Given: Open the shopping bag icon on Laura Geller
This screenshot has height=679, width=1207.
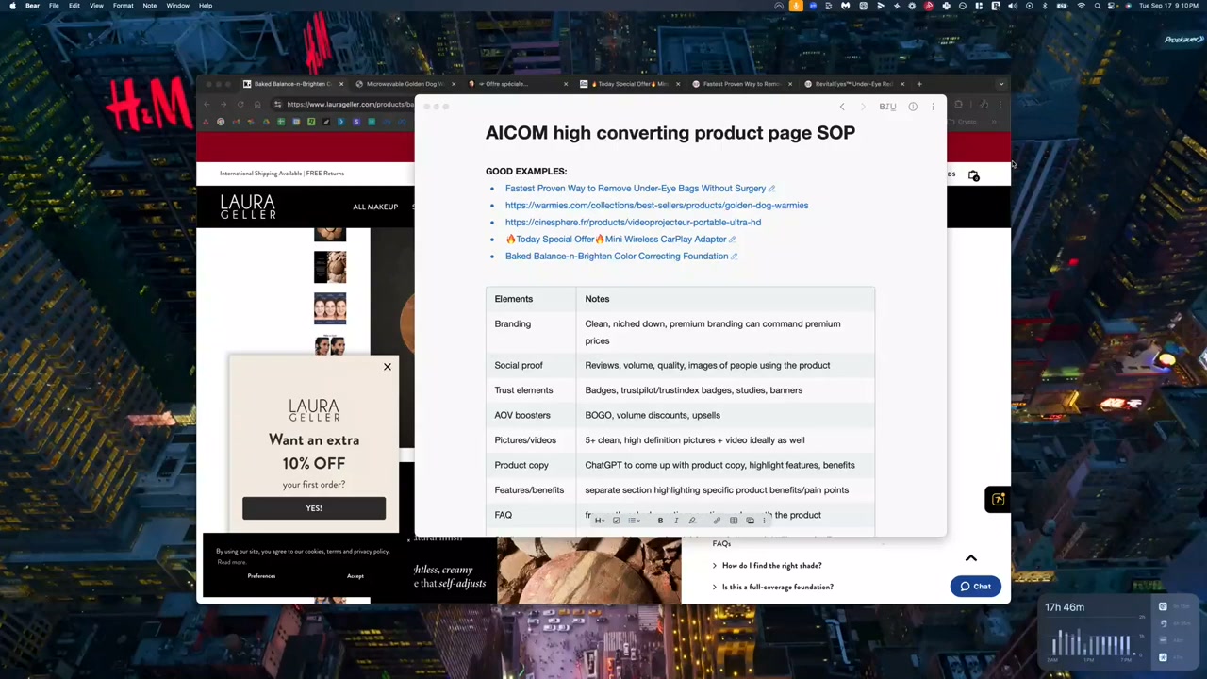Looking at the screenshot, I should tap(974, 175).
